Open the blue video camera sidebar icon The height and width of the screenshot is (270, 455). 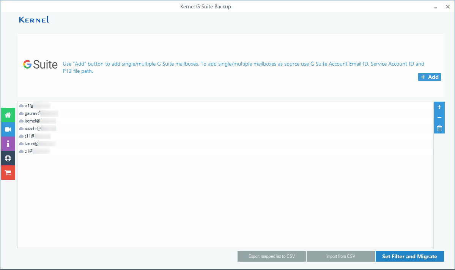click(8, 129)
